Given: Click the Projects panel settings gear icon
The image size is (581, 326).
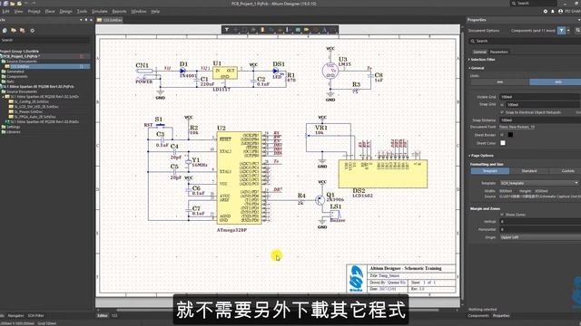Looking at the screenshot, I should [33, 31].
